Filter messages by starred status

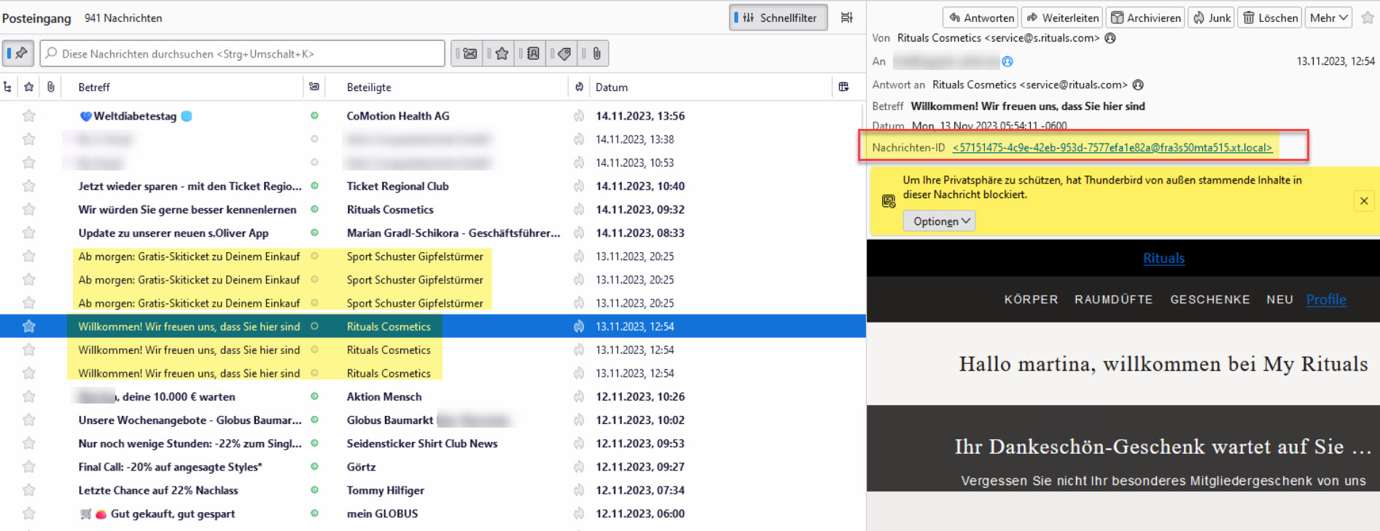tap(502, 53)
